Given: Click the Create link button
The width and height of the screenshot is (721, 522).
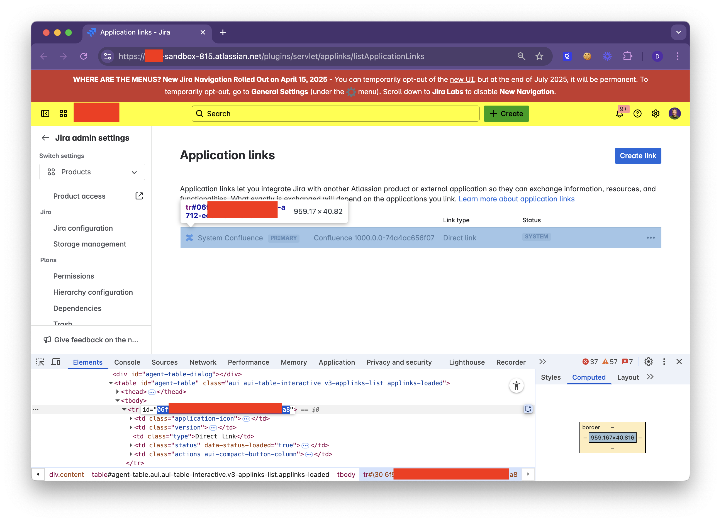Looking at the screenshot, I should [638, 156].
